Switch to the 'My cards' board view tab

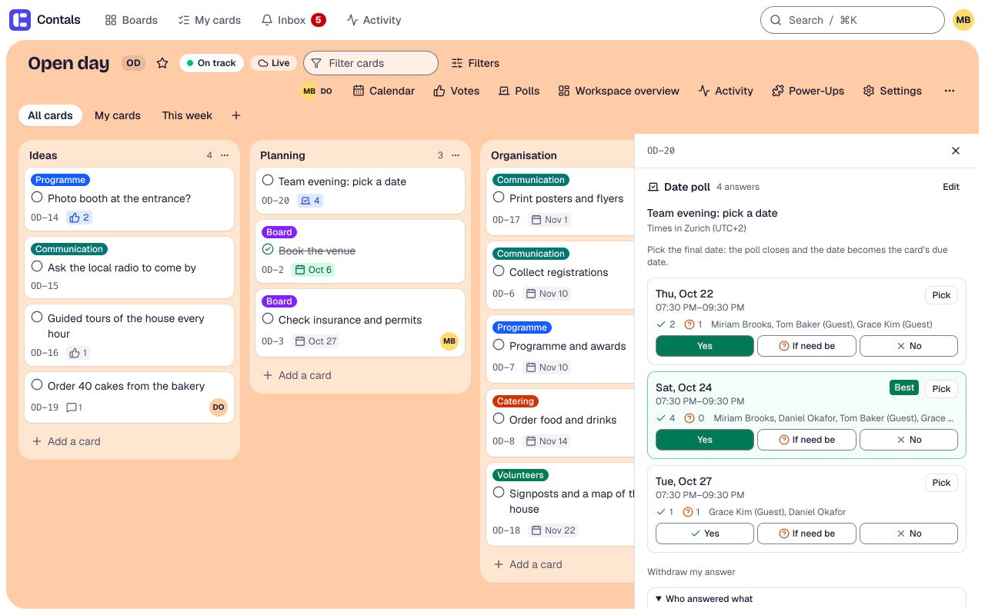(118, 115)
